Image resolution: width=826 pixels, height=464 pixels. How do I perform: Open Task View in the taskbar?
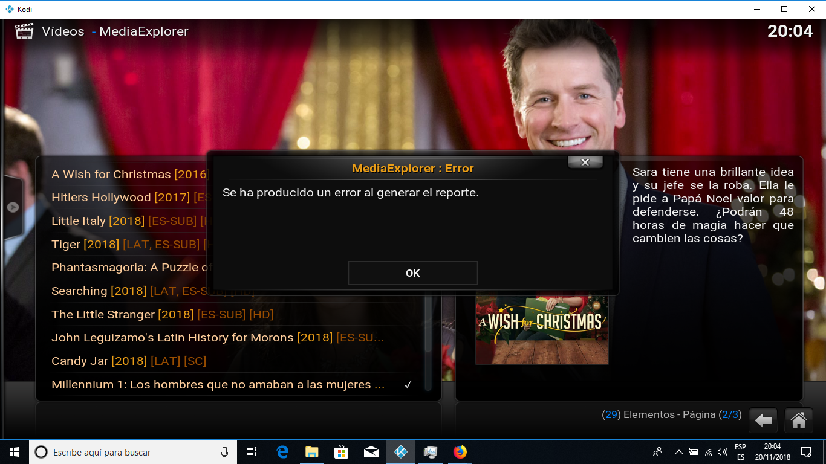click(x=252, y=452)
